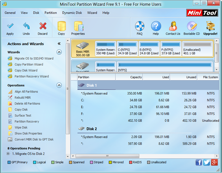Click the File System column header
This screenshot has height=173, width=222.
coord(208,77)
